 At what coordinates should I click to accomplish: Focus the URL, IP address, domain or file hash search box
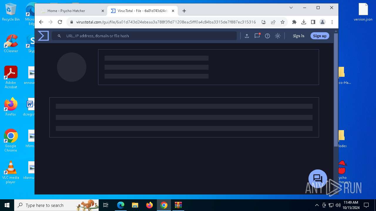pos(144,36)
